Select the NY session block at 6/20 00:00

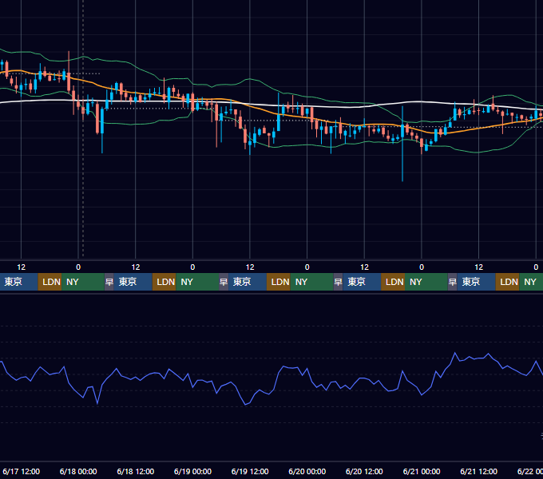(x=311, y=282)
